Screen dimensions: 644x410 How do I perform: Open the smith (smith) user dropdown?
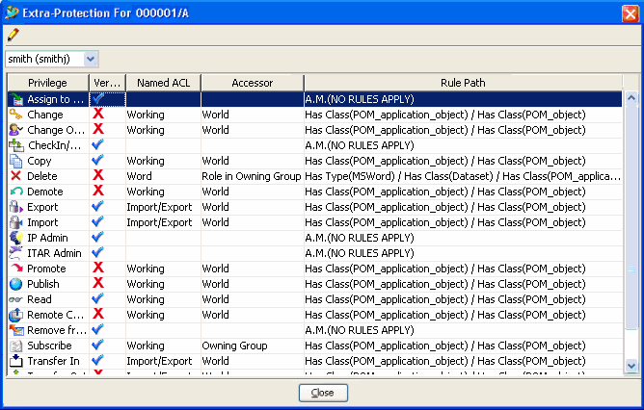coord(91,60)
